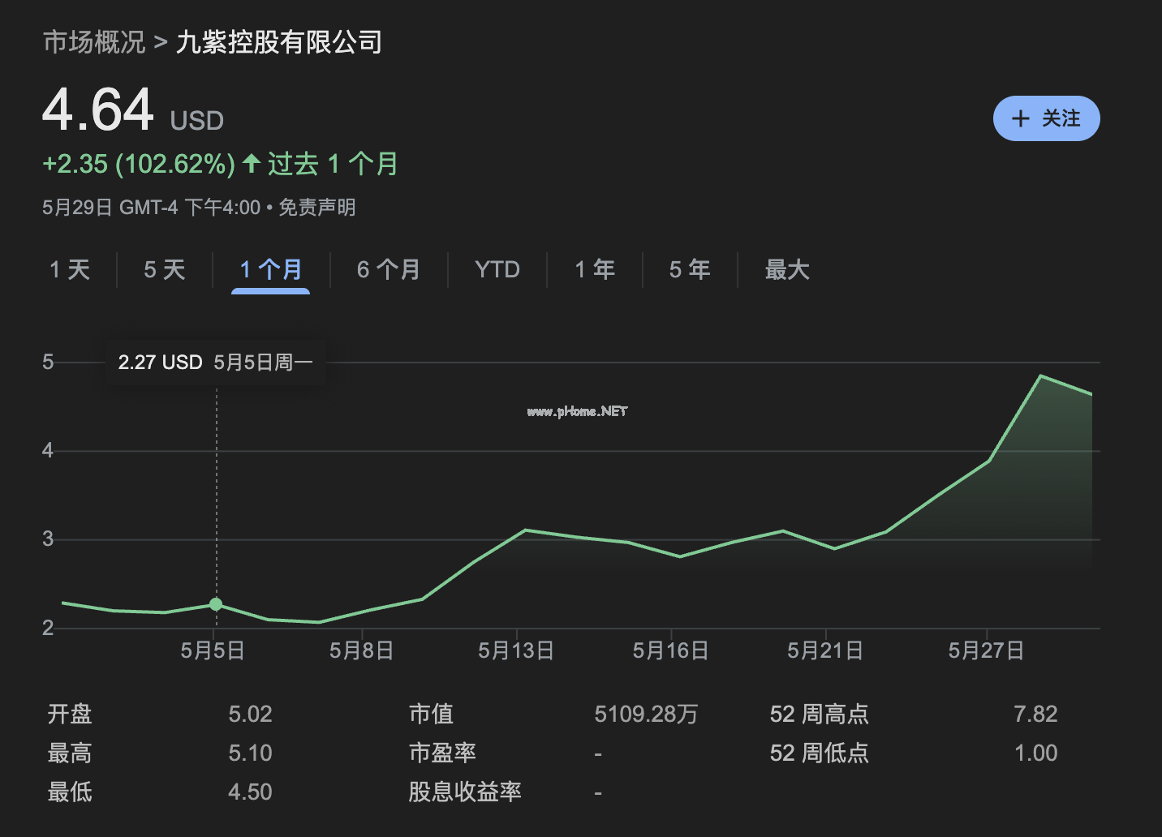Show the 5 年 chart range
Screen dimensions: 1162x837
[x=690, y=269]
